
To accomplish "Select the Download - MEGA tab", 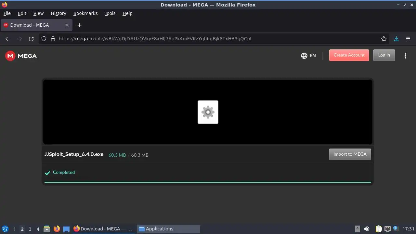I will click(36, 25).
